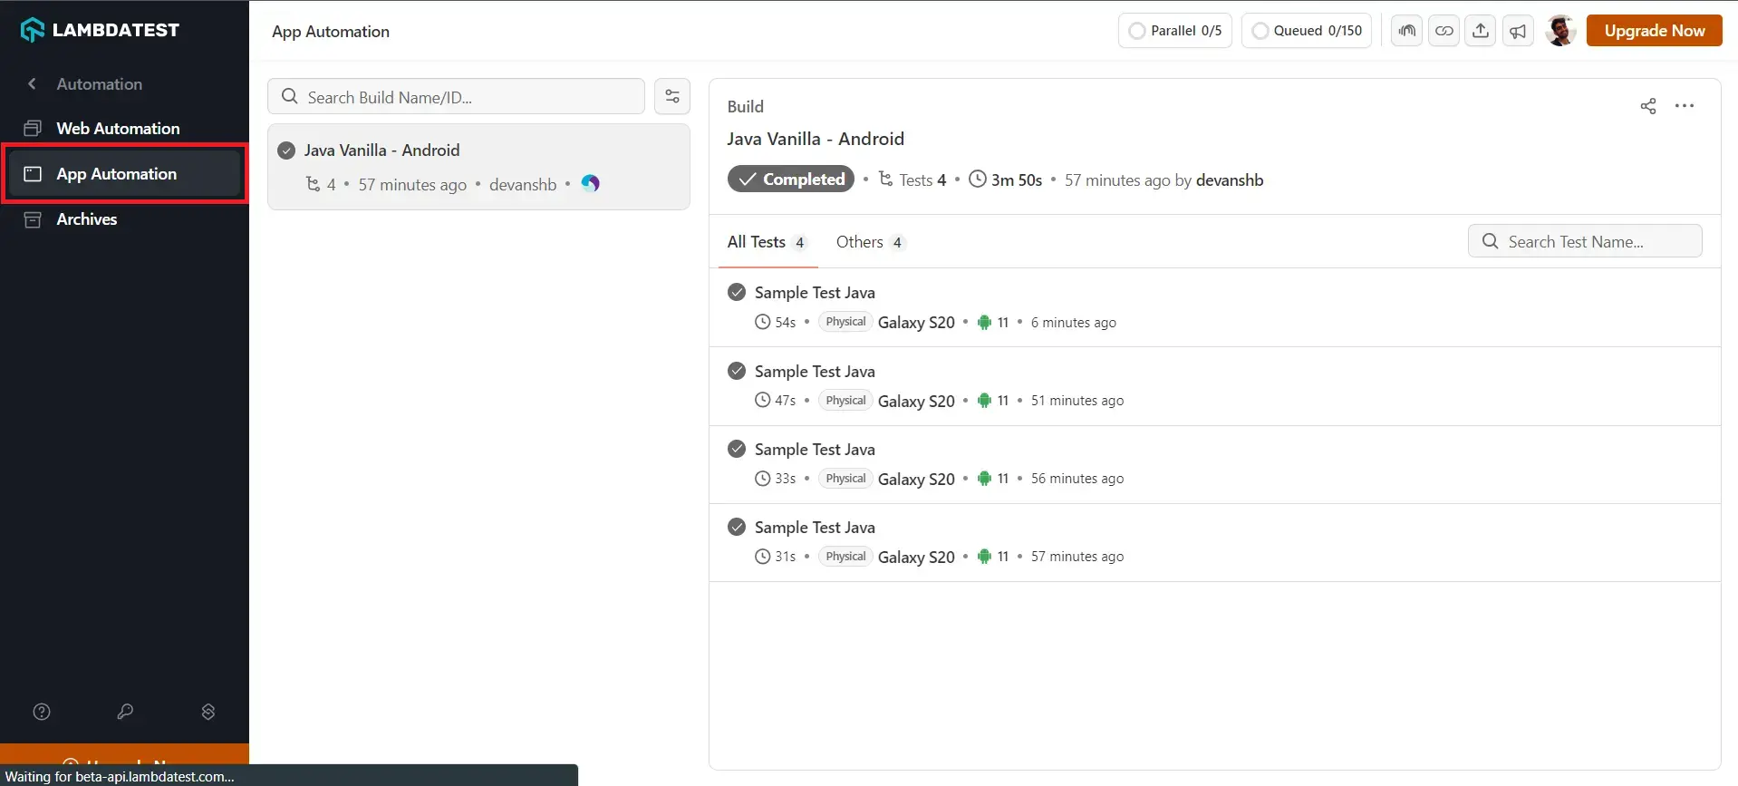
Task: Open the access key icon
Action: tap(125, 712)
